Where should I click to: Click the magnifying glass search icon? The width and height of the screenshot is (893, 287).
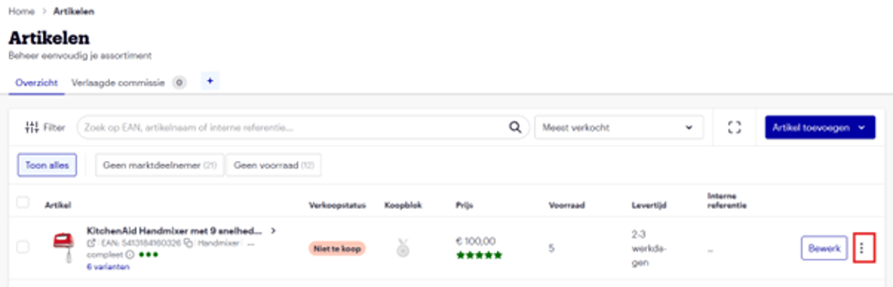515,128
